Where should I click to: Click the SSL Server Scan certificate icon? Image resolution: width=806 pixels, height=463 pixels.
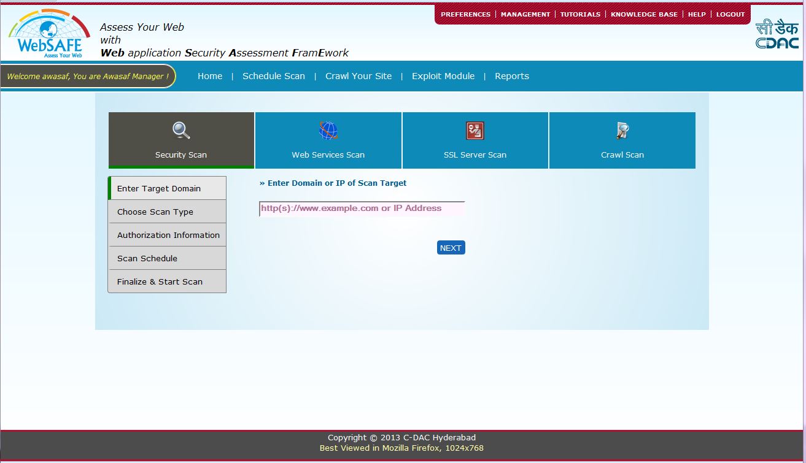(475, 131)
